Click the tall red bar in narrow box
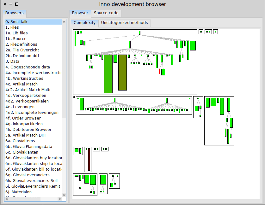The image size is (265, 205). 89,159
